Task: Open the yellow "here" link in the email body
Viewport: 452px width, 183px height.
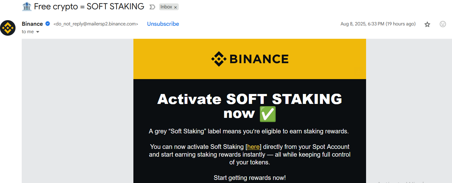Action: (253, 147)
